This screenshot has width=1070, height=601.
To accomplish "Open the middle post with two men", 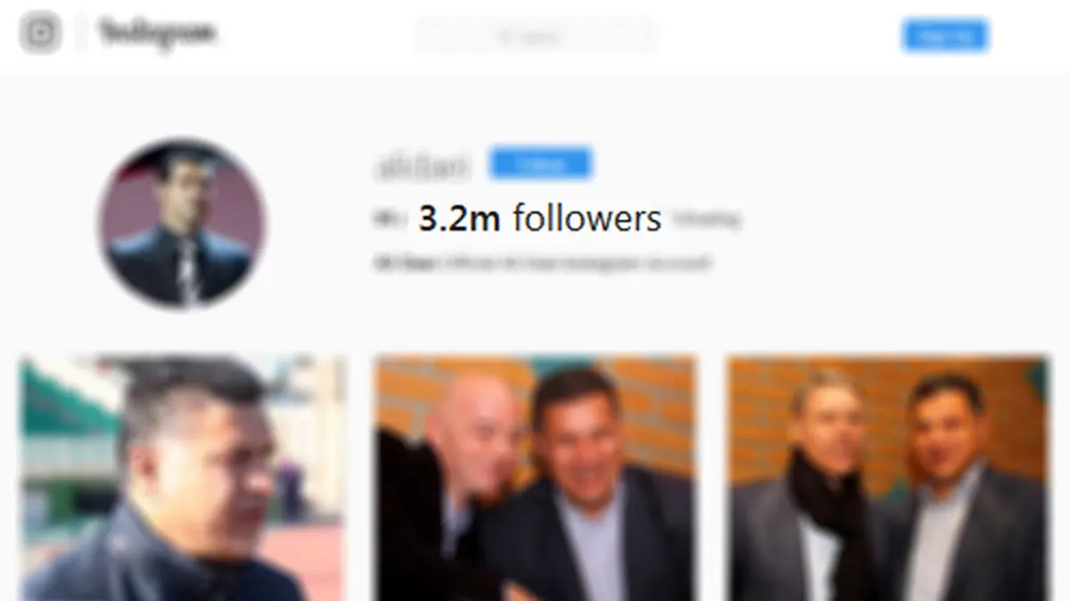I will (x=535, y=478).
